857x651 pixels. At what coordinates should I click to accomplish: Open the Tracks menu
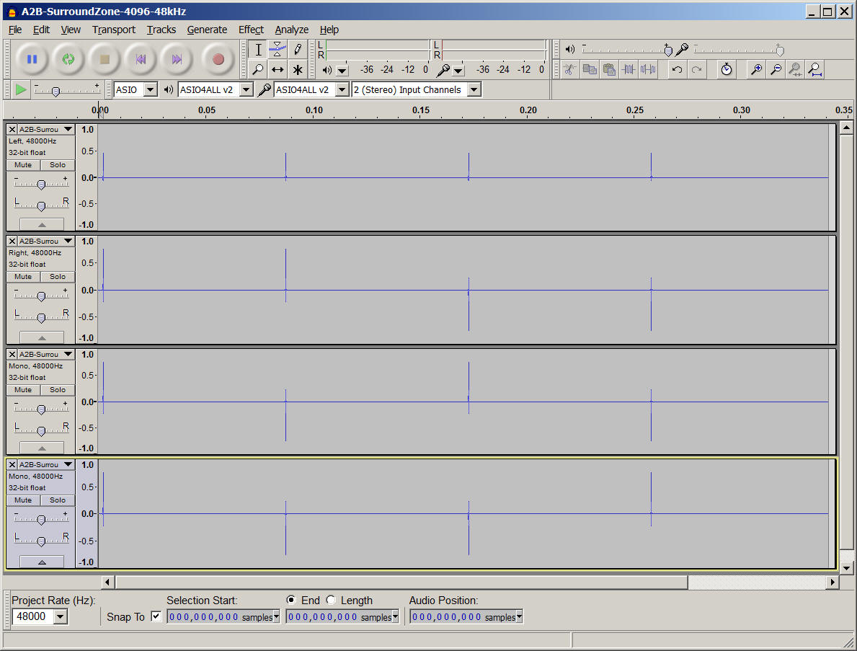pos(161,30)
